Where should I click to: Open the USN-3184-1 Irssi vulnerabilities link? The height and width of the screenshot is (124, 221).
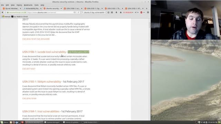tap(41, 111)
